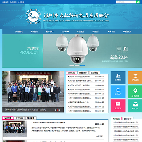Click the 项目合作 globe icon tile
This screenshot has width=142, height=142.
[118, 92]
